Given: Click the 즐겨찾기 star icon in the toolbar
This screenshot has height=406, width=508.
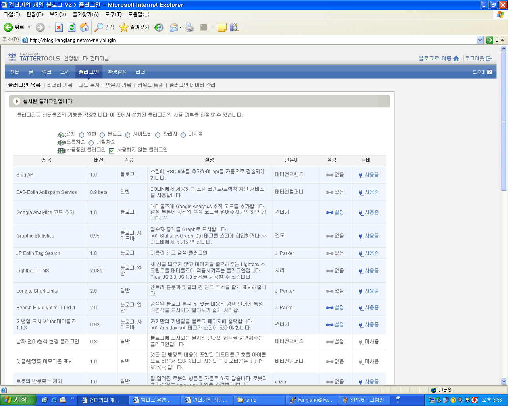Looking at the screenshot, I should click(125, 27).
